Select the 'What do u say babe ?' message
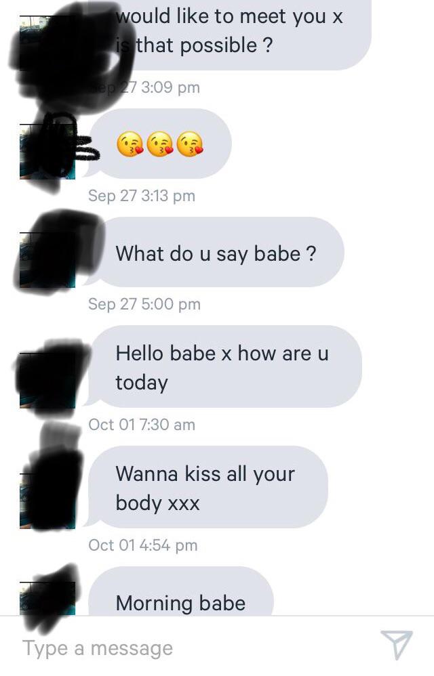434x676 pixels. pyautogui.click(x=214, y=252)
